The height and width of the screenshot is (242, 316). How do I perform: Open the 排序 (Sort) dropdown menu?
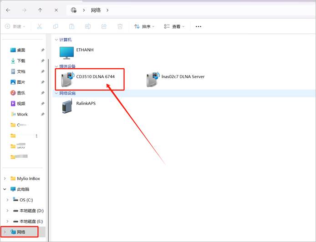[144, 26]
